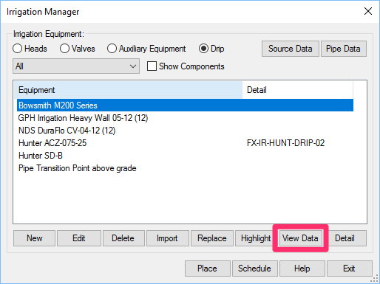Open the Source Data dialog
The width and height of the screenshot is (380, 284).
click(291, 49)
